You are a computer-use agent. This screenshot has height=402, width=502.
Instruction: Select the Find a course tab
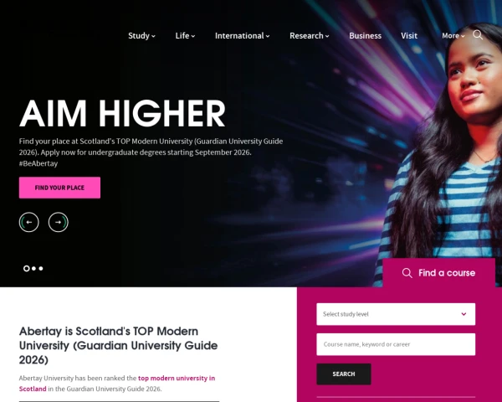point(438,273)
